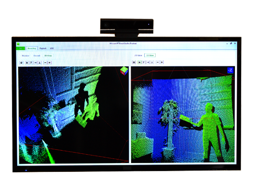Click the colored orientation cube in left viewport
Viewport: 254px width, 190px height.
124,71
